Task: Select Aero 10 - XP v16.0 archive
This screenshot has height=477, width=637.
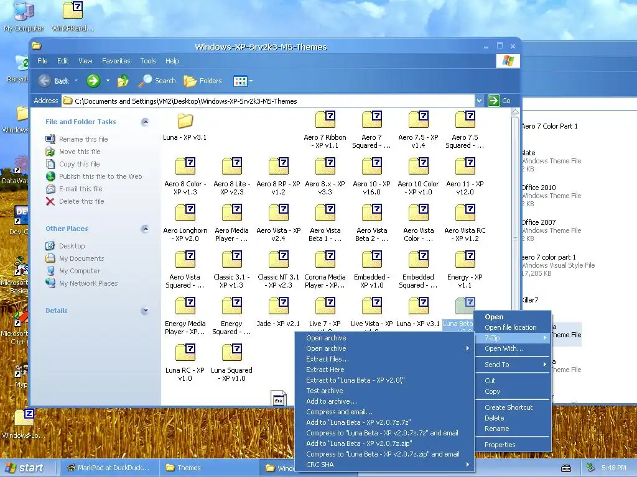Action: (372, 176)
